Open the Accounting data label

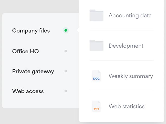point(130,15)
